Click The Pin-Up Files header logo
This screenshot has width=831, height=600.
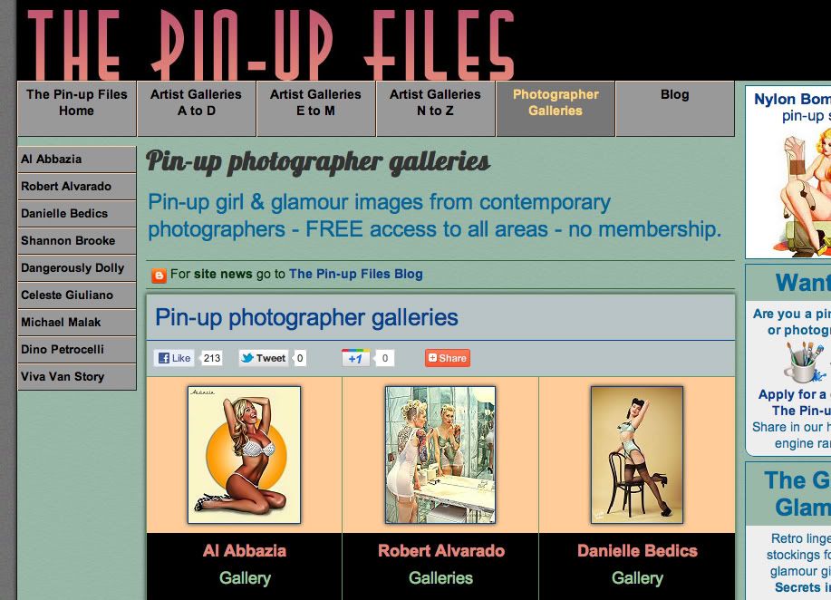coord(270,44)
